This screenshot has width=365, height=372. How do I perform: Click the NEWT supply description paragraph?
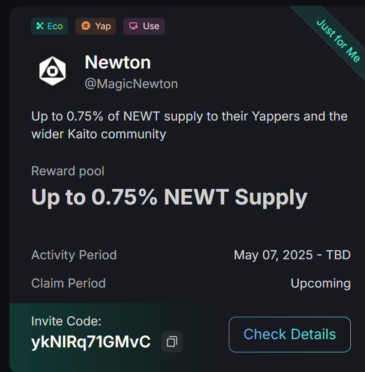tap(190, 125)
